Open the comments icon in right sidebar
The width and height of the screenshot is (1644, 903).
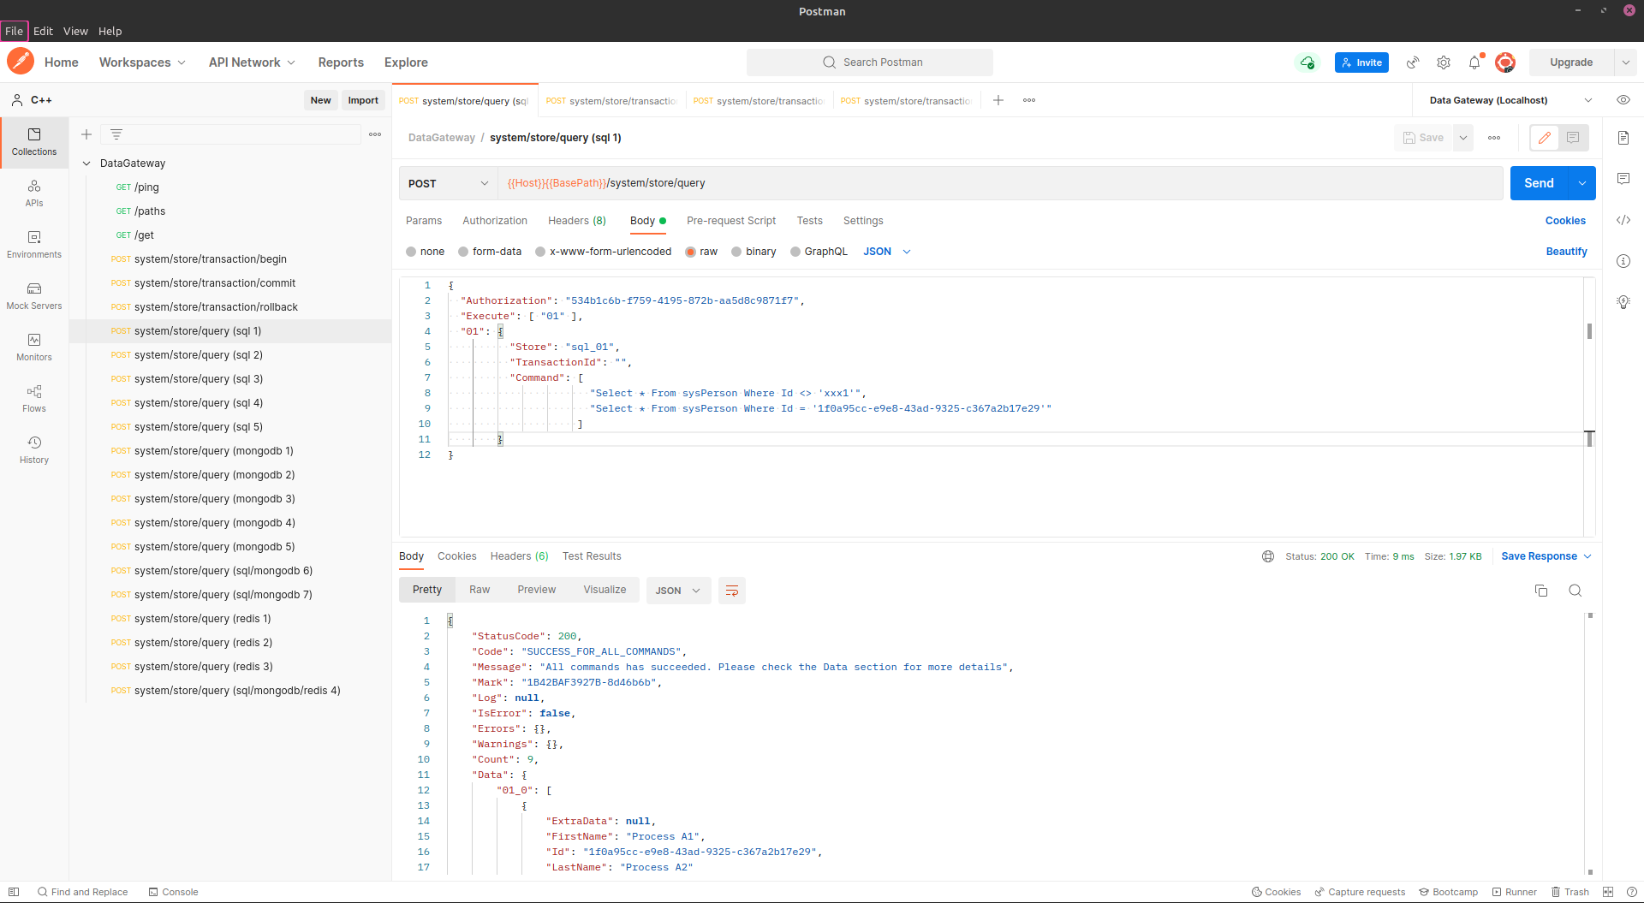[1623, 179]
